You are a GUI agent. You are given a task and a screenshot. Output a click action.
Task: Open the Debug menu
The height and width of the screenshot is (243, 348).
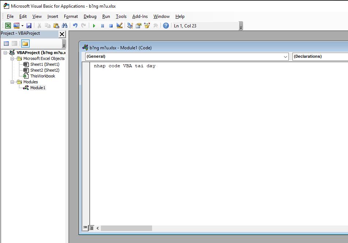(90, 16)
